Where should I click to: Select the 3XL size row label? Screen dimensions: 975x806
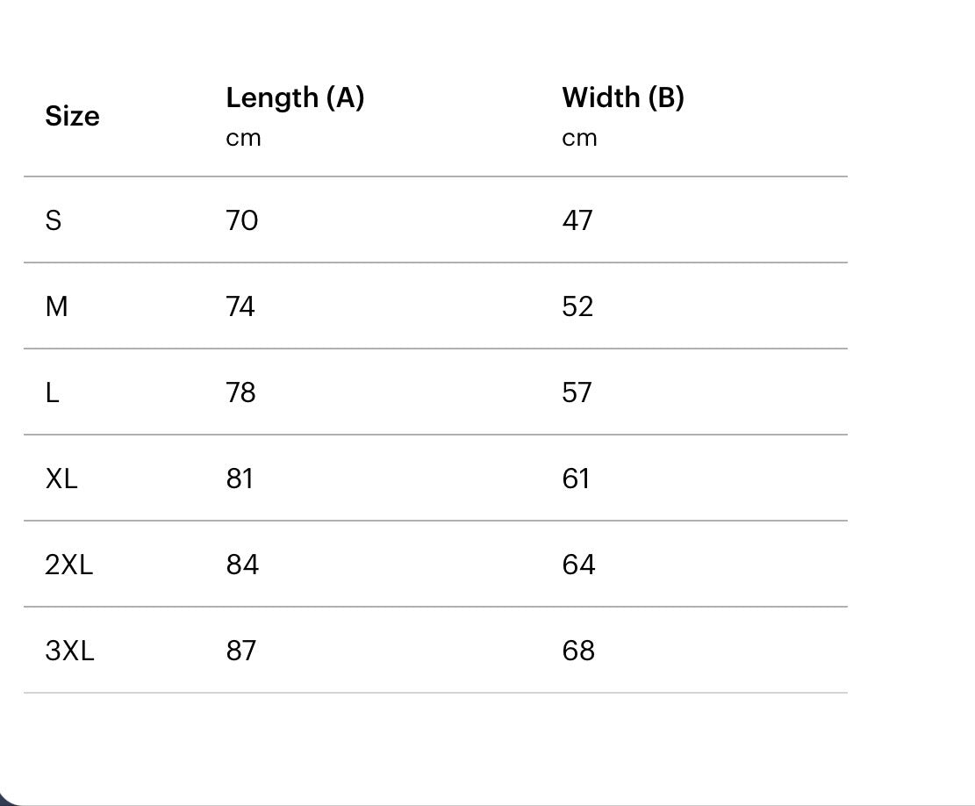coord(69,651)
